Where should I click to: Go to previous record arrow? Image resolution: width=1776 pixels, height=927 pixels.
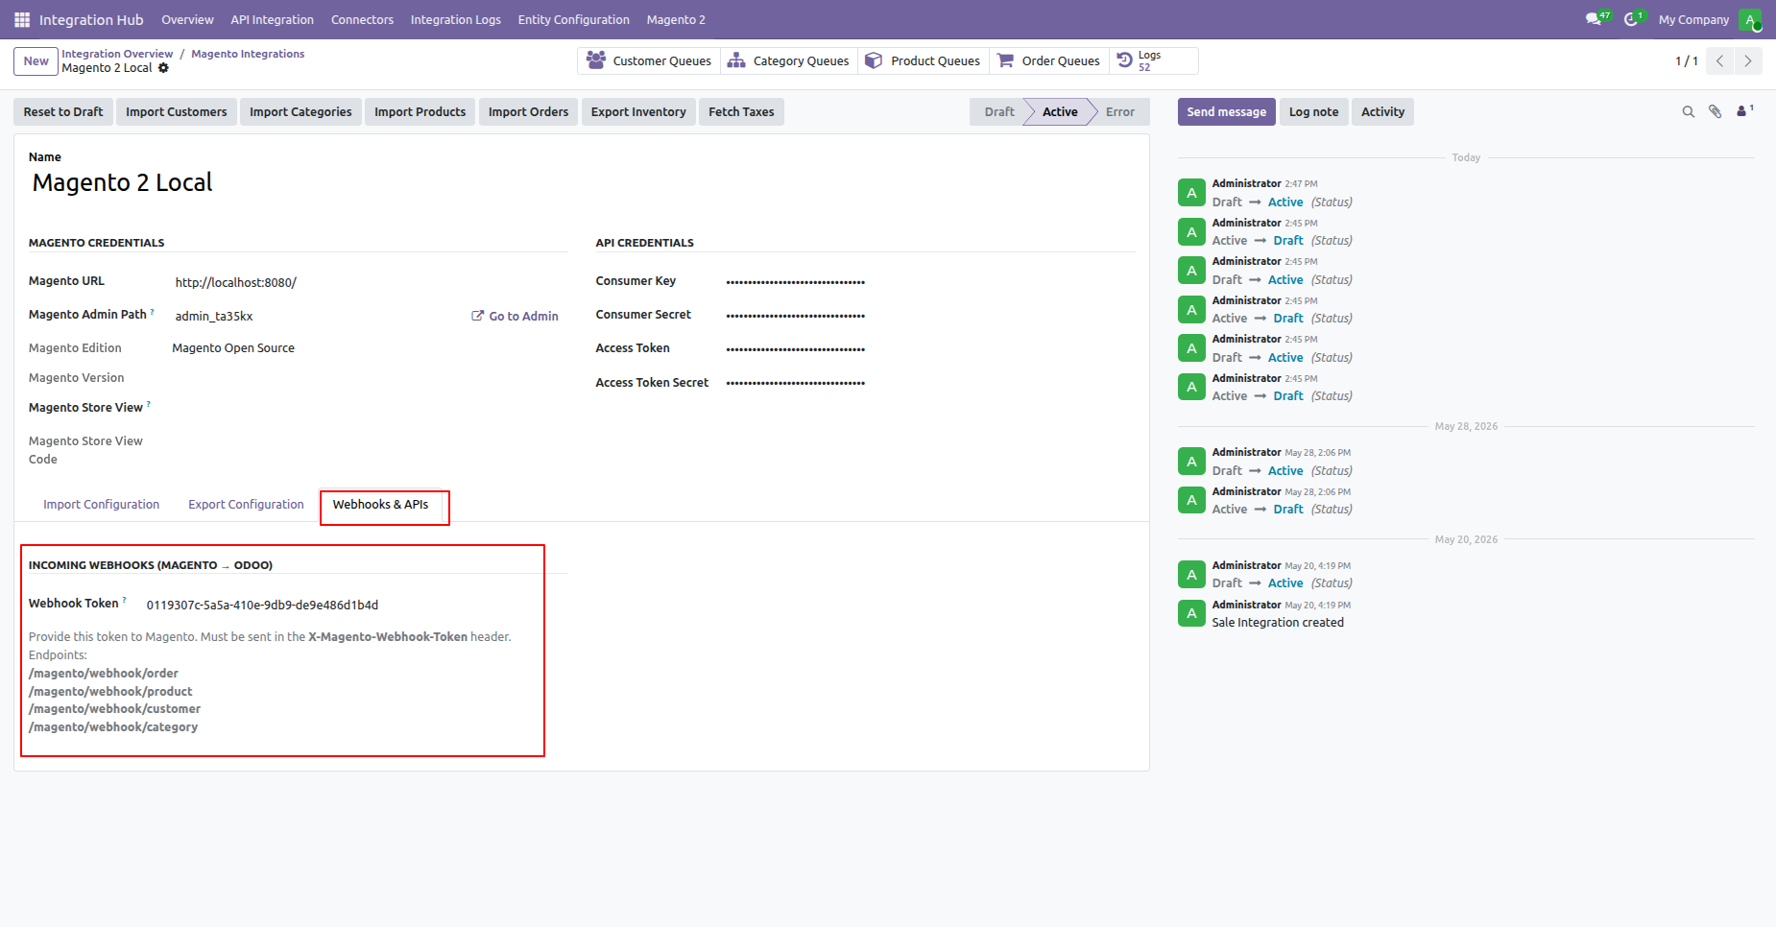tap(1719, 60)
